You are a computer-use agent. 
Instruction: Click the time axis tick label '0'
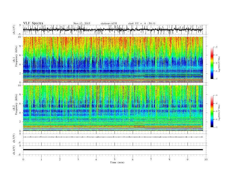[x=23, y=159]
